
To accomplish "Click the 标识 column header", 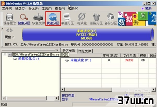I will (143, 56).
